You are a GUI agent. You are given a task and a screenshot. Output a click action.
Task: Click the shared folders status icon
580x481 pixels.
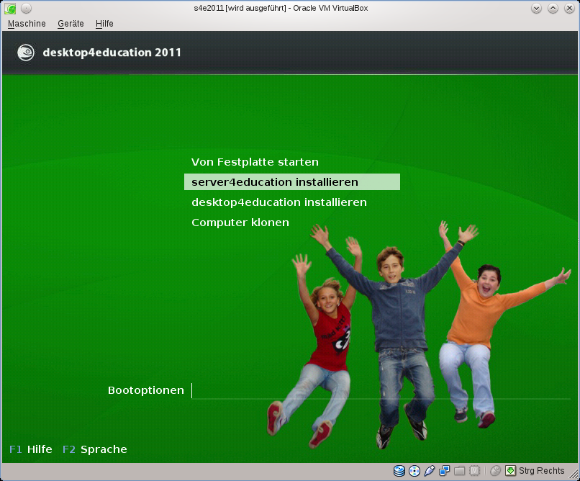pos(459,471)
